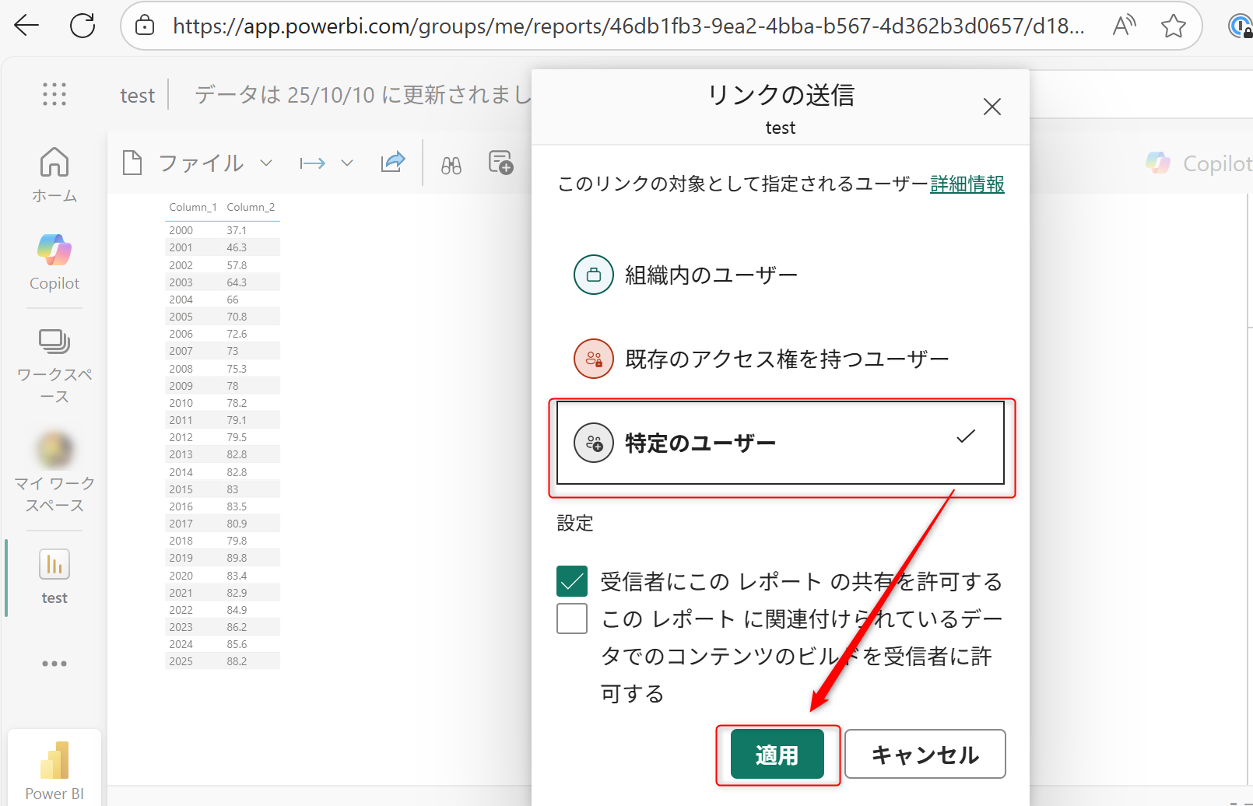Click the キャンセル button
This screenshot has width=1253, height=806.
click(x=925, y=754)
